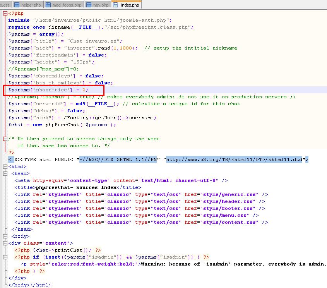This screenshot has width=327, height=288.
Task: Click the style/footer.css href
Action: 228,208
